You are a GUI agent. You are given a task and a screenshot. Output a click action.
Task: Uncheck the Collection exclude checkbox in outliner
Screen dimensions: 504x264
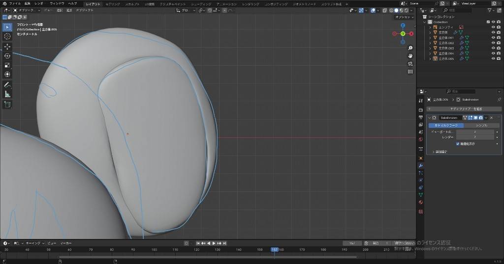pos(488,22)
